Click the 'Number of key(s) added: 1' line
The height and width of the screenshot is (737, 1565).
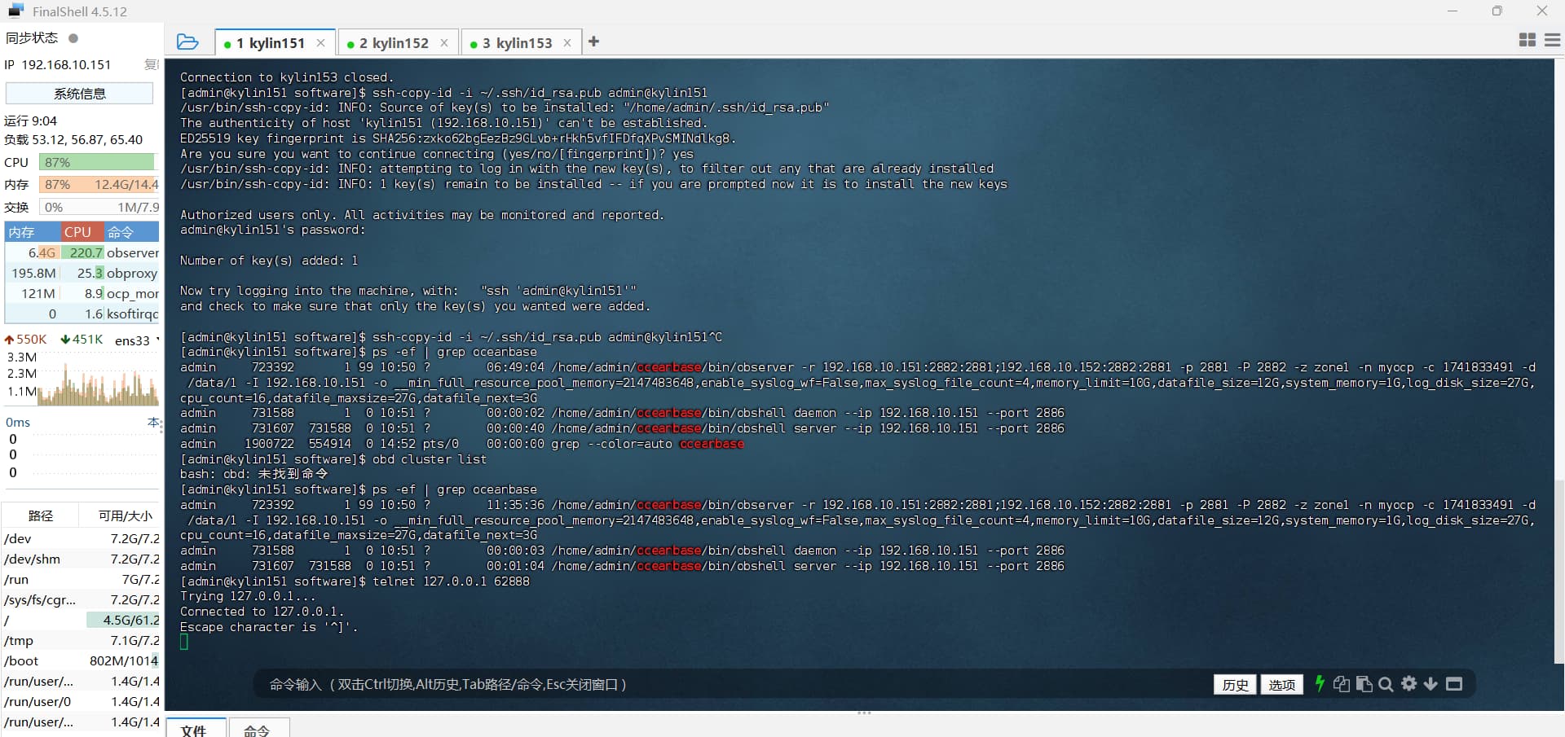[269, 261]
